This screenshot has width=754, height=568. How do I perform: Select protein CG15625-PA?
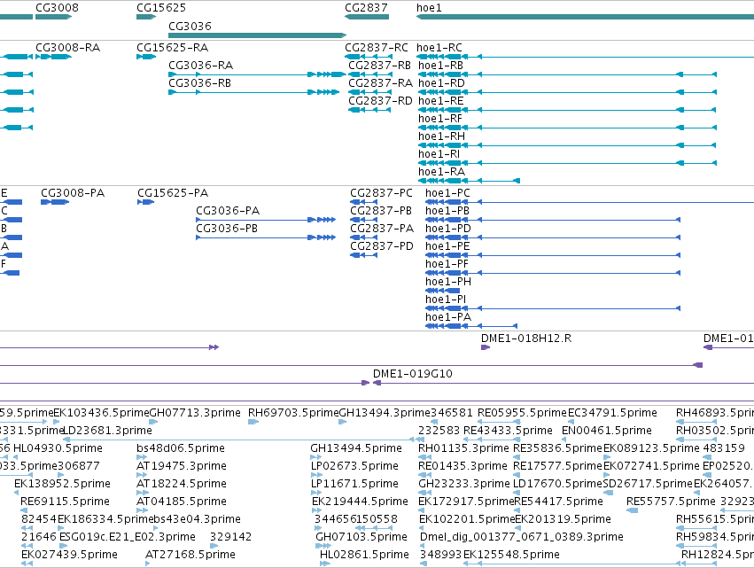pyautogui.click(x=173, y=193)
